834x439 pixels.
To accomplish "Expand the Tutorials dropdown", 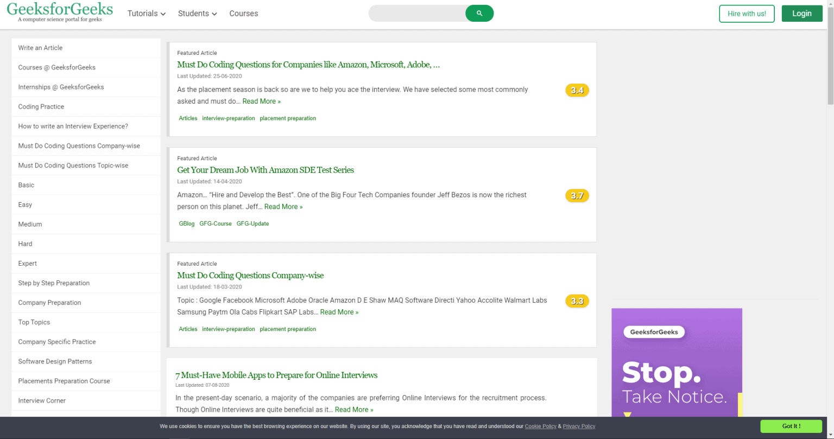I will tap(146, 13).
